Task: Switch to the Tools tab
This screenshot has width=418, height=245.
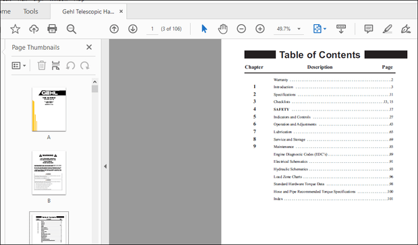Action: pos(30,11)
